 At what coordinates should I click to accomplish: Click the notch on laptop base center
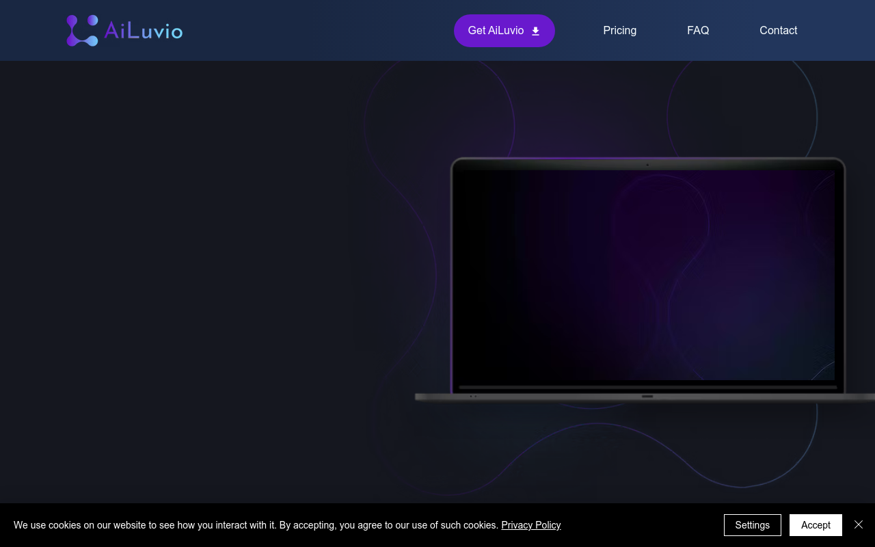click(647, 396)
